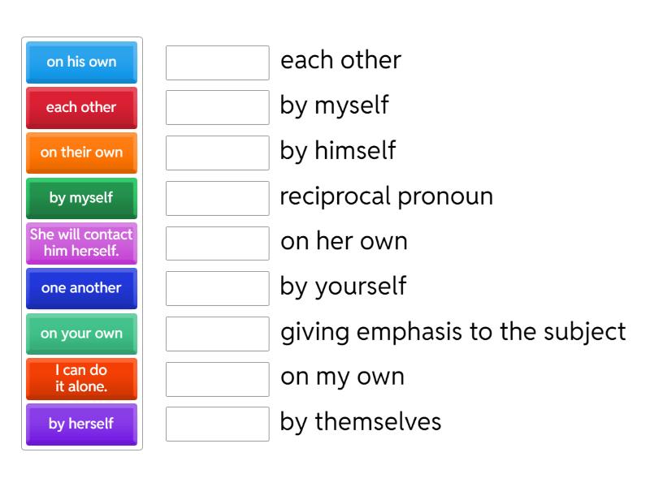Viewport: 650px width, 487px height.
Task: Click the 'She will contact him herself.' tile
Action: tap(81, 243)
